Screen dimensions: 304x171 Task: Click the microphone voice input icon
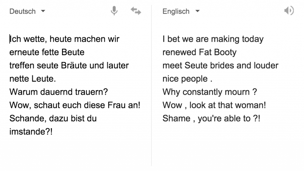click(x=114, y=11)
